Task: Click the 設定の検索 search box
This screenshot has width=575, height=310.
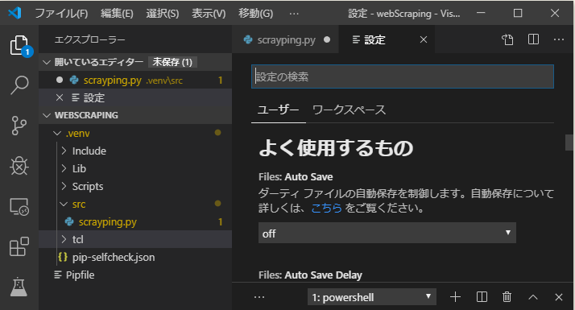Action: coord(403,76)
